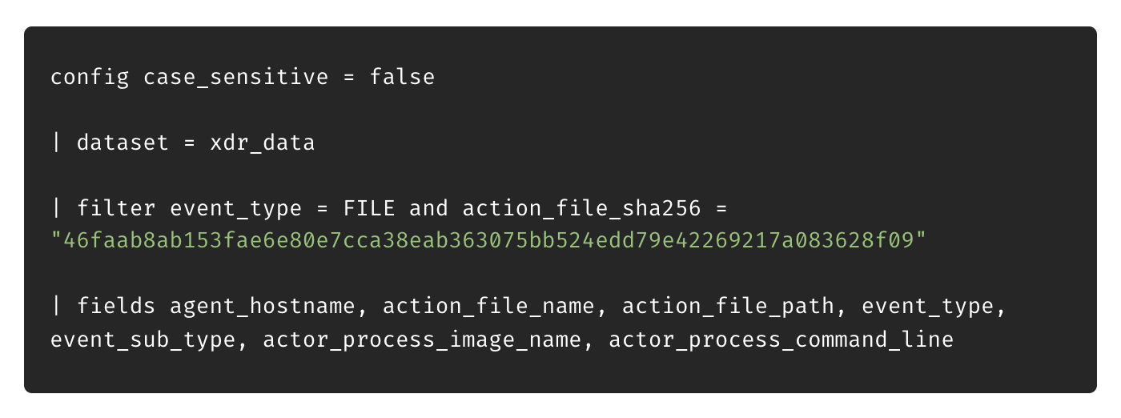
Task: Click the "filter" keyword
Action: tap(116, 209)
